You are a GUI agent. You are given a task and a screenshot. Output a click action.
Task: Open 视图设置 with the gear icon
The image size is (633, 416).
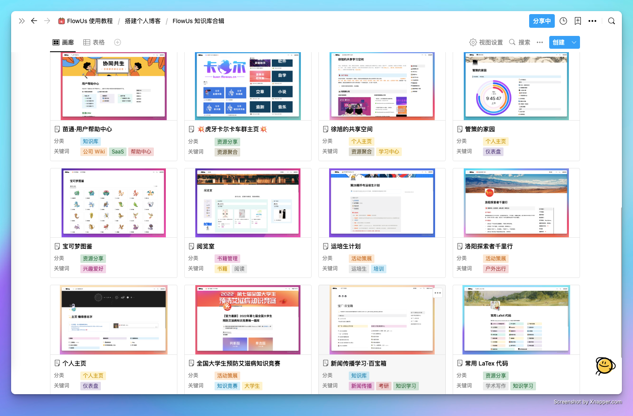(x=473, y=42)
